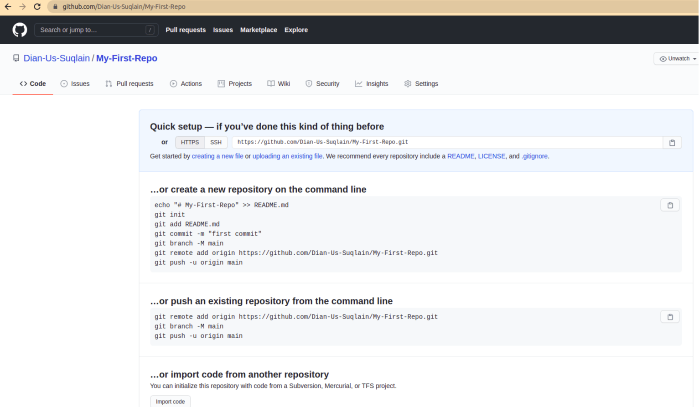Click the 'git commit -m "first commit"' line

(208, 234)
